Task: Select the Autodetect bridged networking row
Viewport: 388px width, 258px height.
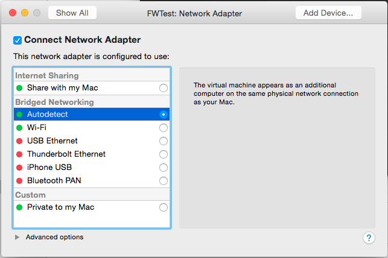Action: click(91, 115)
